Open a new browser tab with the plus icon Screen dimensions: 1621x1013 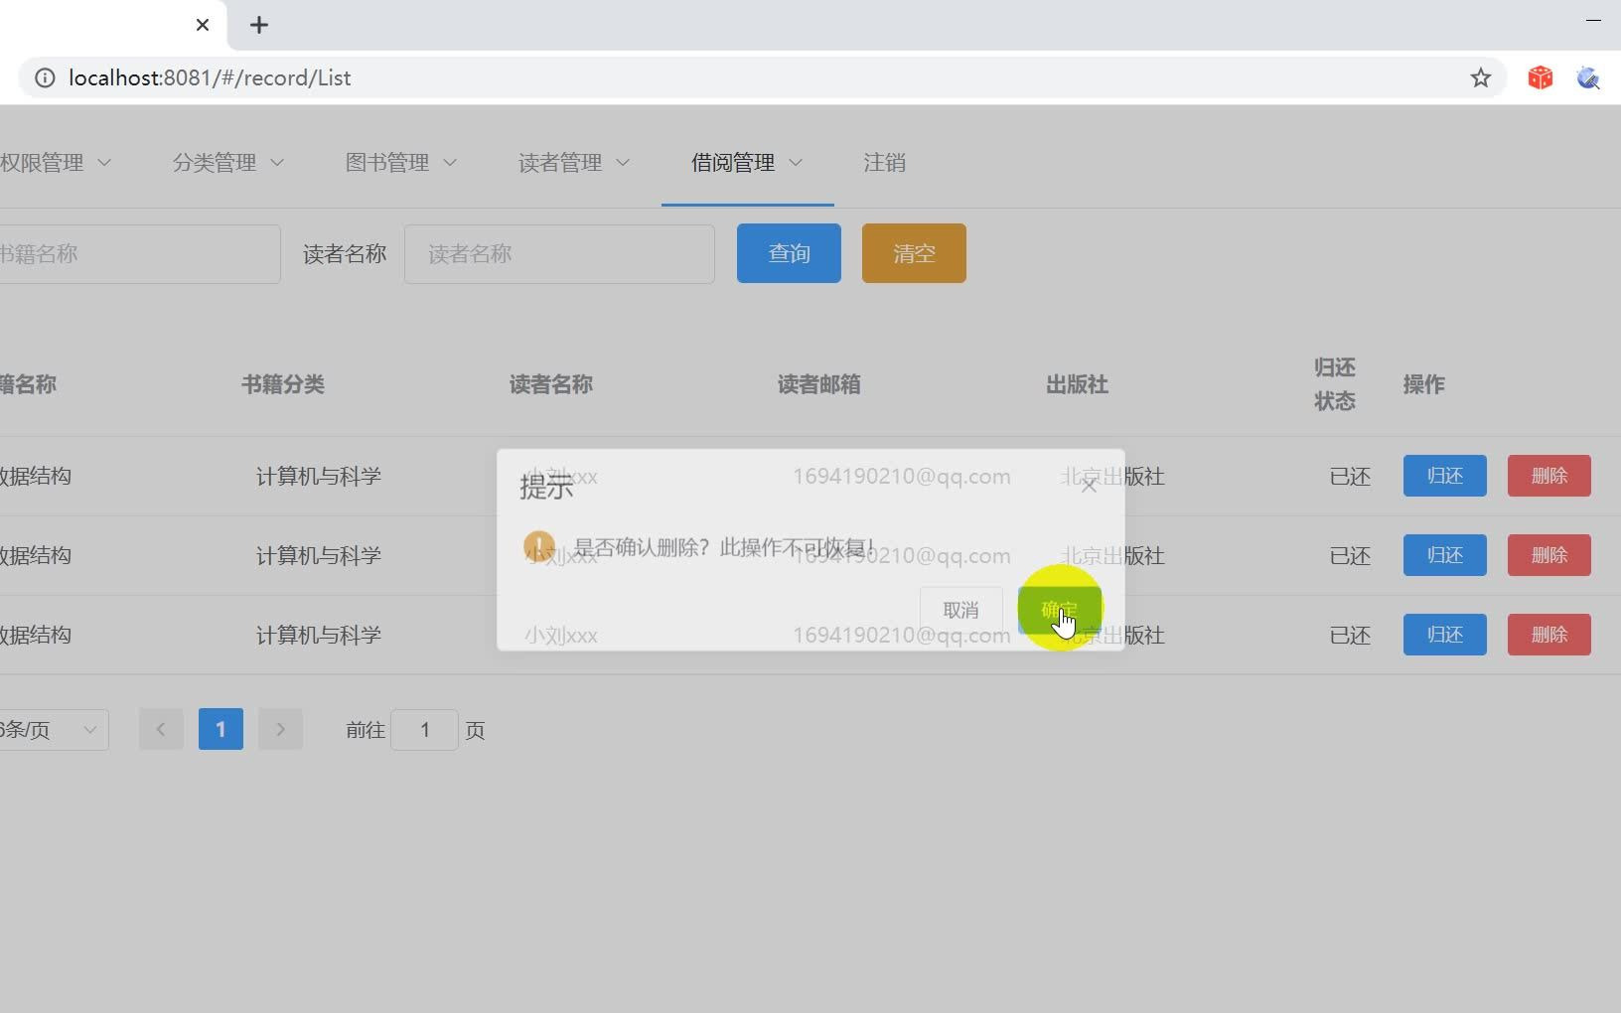(x=259, y=25)
